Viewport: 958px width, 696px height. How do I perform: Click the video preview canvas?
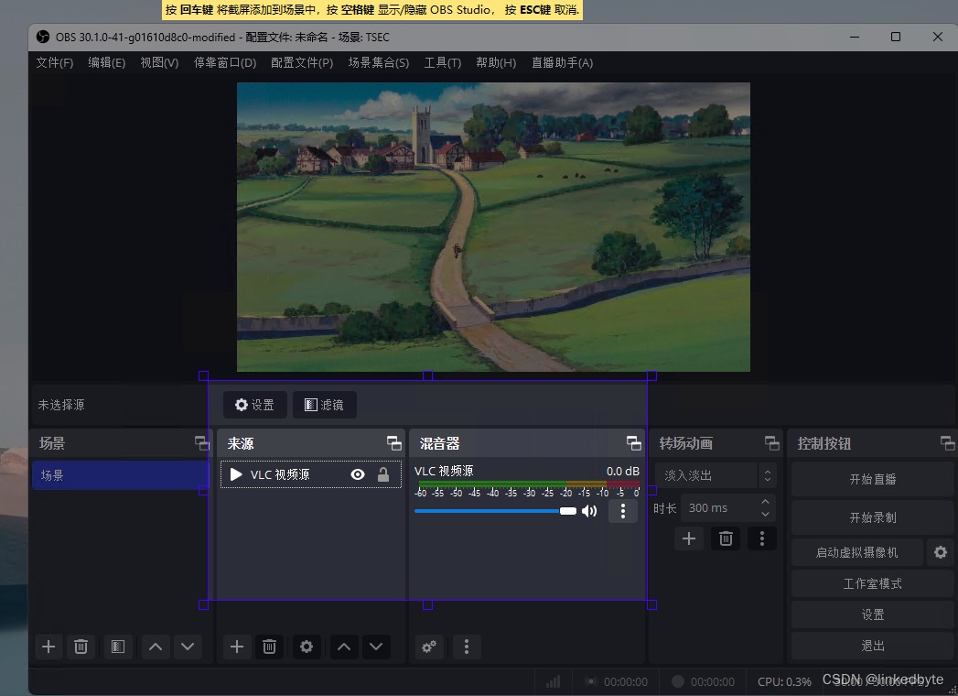[493, 227]
